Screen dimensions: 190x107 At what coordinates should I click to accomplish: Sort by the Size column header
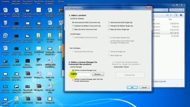coord(170,19)
